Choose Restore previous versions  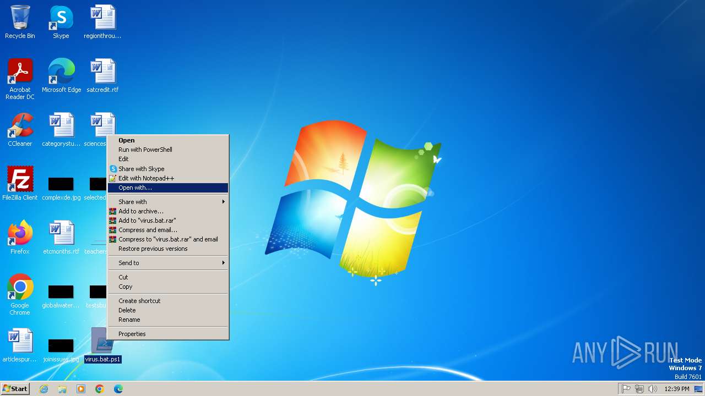pos(168,249)
